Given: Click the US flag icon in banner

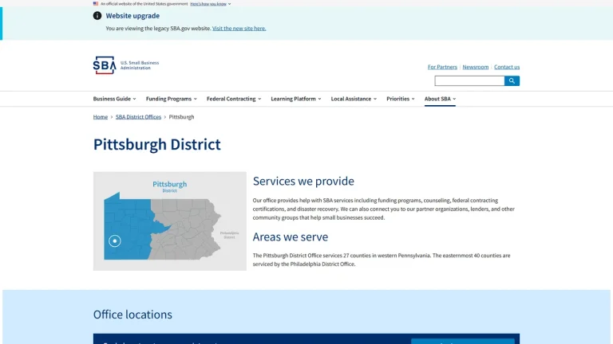Looking at the screenshot, I should [x=96, y=3].
